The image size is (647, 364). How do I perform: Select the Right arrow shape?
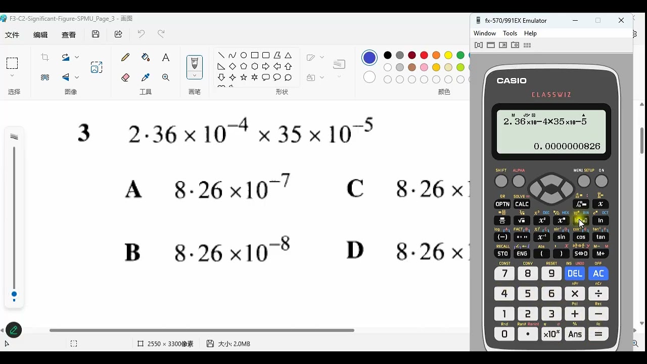(x=266, y=66)
